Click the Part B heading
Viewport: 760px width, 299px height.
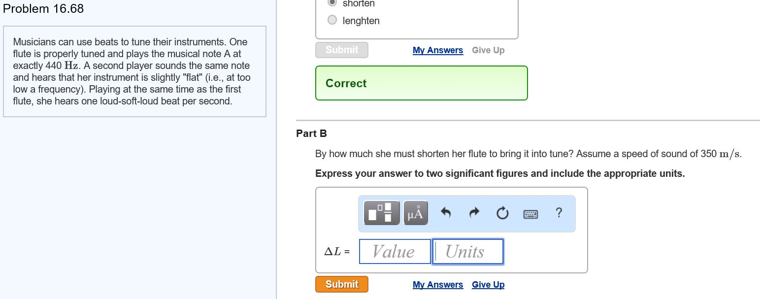(x=311, y=133)
